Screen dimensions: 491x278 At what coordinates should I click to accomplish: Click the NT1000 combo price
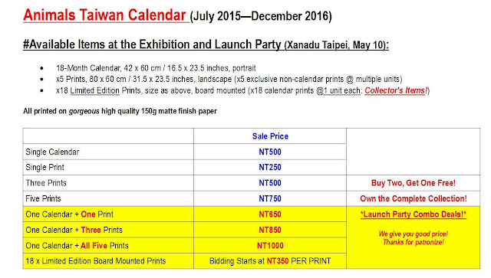tap(270, 246)
